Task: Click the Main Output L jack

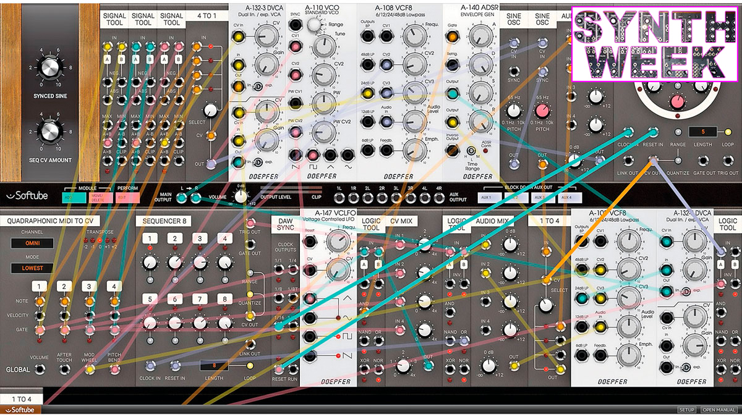Action: (x=182, y=198)
